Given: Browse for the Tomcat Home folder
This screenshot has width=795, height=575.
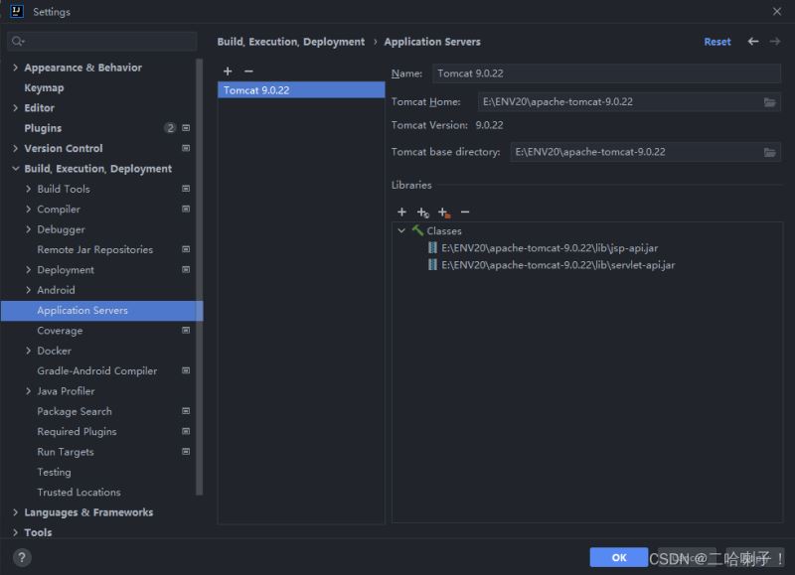Looking at the screenshot, I should pyautogui.click(x=769, y=102).
